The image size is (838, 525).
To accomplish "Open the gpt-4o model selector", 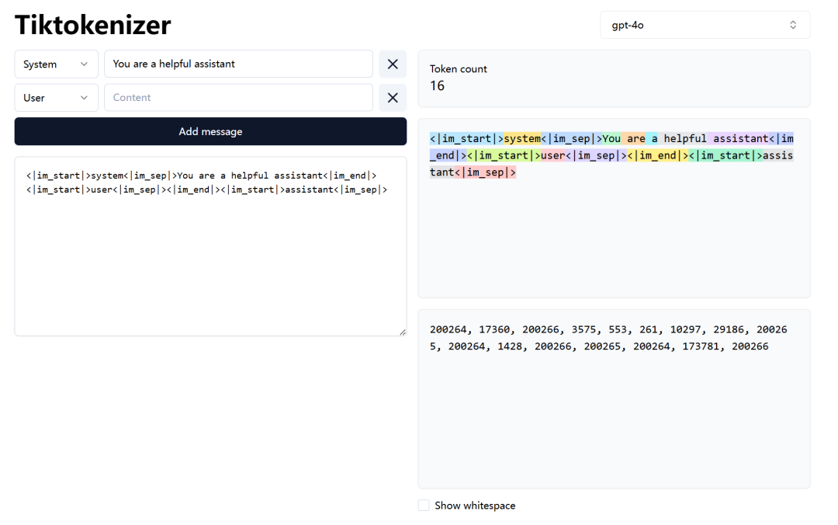I will (705, 25).
